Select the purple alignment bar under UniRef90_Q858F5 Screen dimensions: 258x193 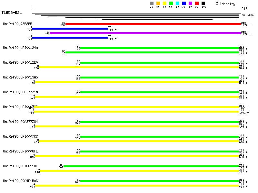point(145,33)
